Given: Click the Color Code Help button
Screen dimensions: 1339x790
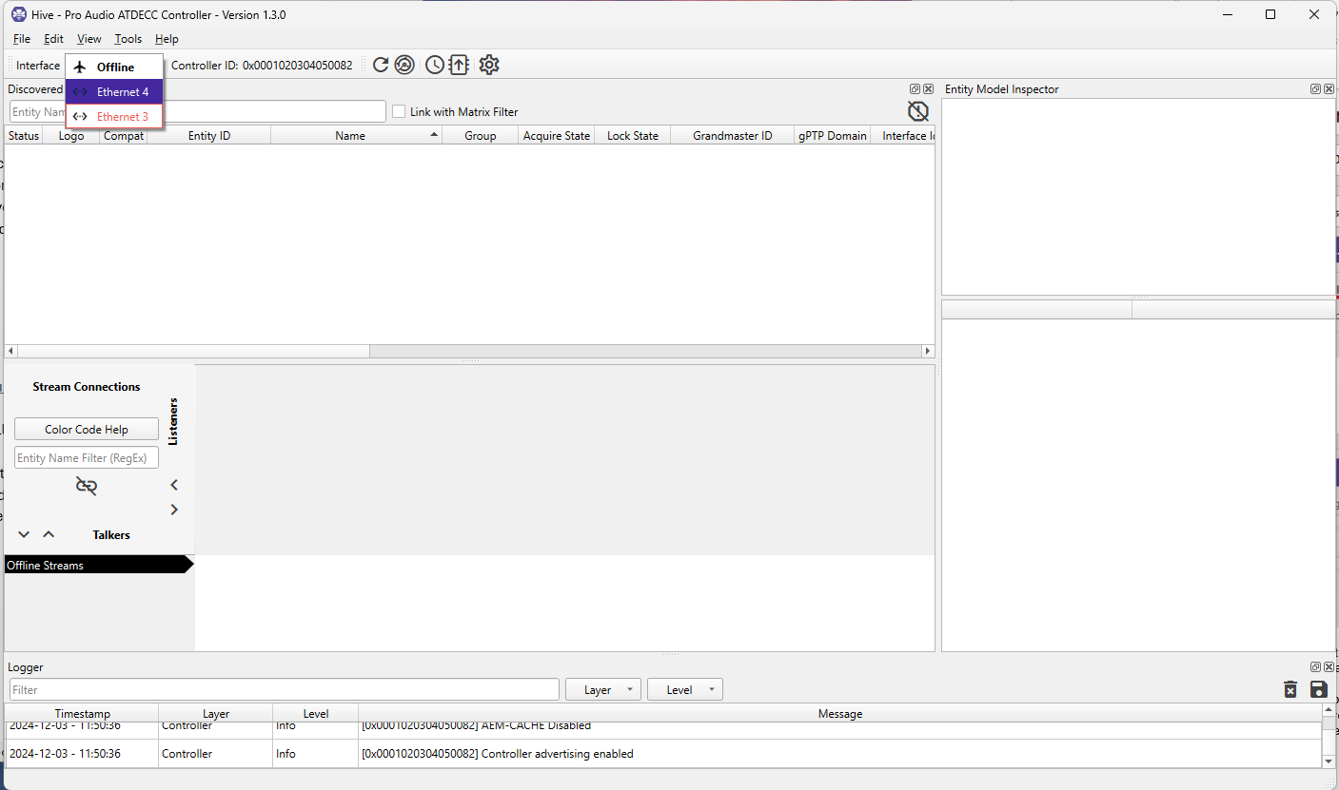Looking at the screenshot, I should pos(87,430).
